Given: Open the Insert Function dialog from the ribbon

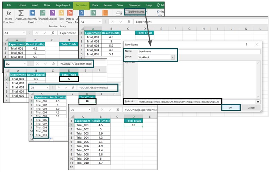Looking at the screenshot, I should coord(8,17).
